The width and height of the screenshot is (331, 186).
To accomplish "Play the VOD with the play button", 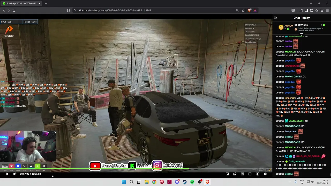I will coord(7,174).
